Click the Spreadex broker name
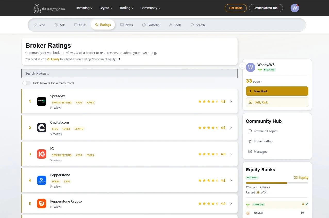329x218 pixels. (x=57, y=96)
